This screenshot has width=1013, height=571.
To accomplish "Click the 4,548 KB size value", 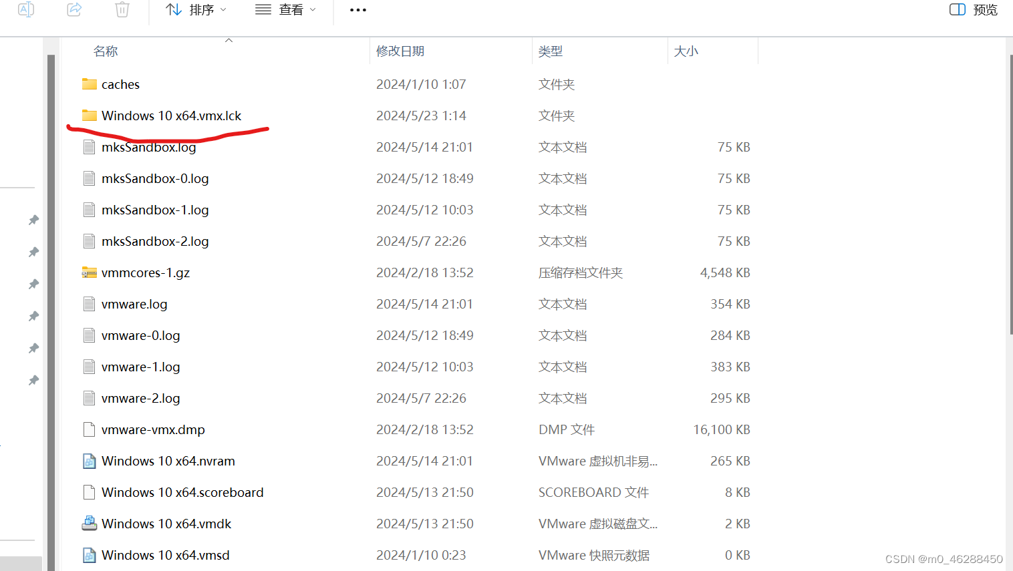I will click(725, 272).
